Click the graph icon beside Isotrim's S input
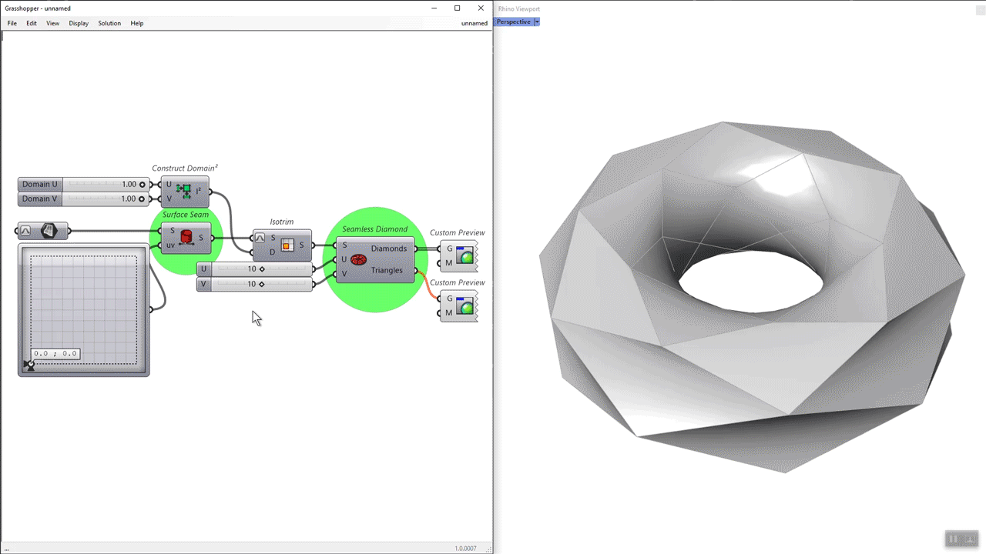The image size is (986, 554). coord(260,238)
